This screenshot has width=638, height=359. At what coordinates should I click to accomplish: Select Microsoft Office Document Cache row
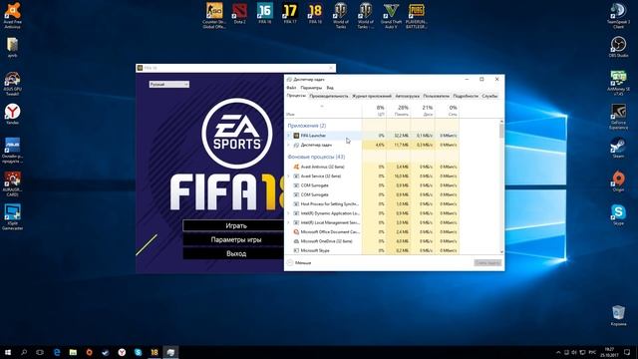(372, 231)
